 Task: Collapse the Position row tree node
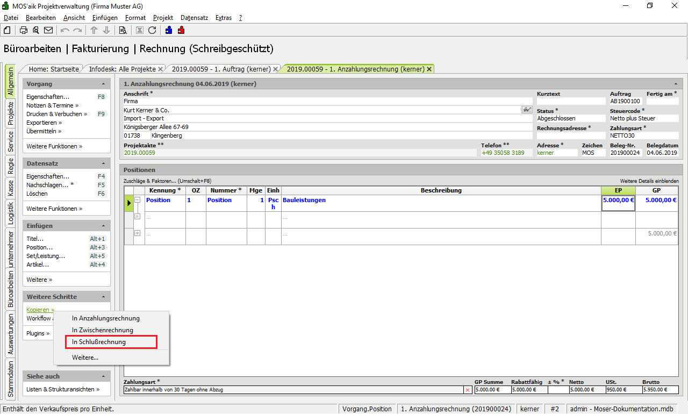[x=137, y=200]
